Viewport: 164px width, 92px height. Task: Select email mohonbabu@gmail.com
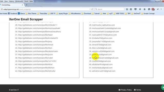[102, 68]
